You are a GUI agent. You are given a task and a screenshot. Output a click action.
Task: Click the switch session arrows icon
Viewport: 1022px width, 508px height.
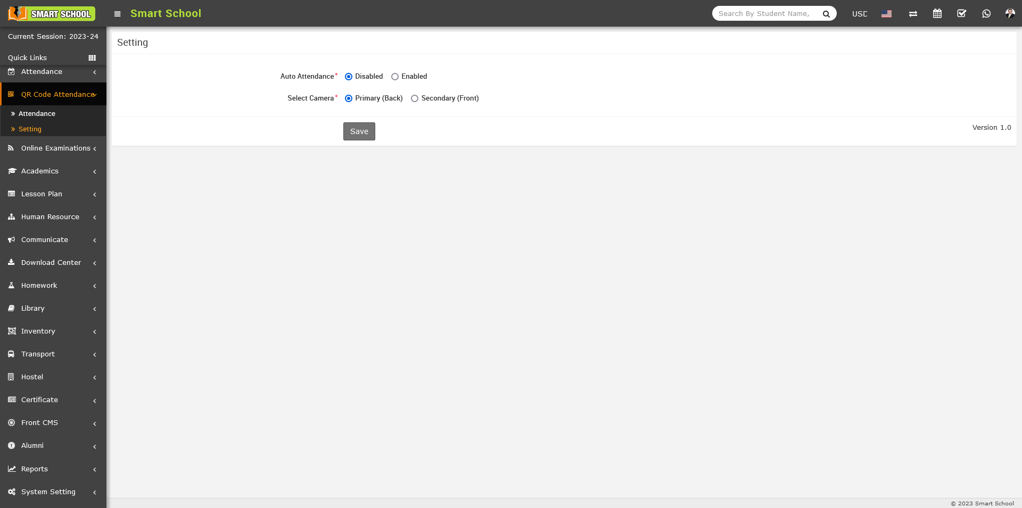pos(913,14)
